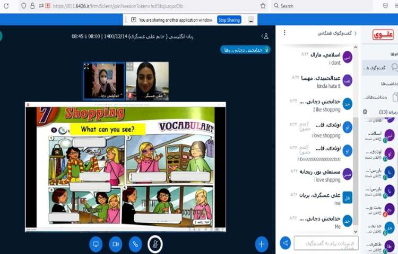398x254 pixels.
Task: Fullscreen the teacher's webcam
Action: (x=129, y=67)
